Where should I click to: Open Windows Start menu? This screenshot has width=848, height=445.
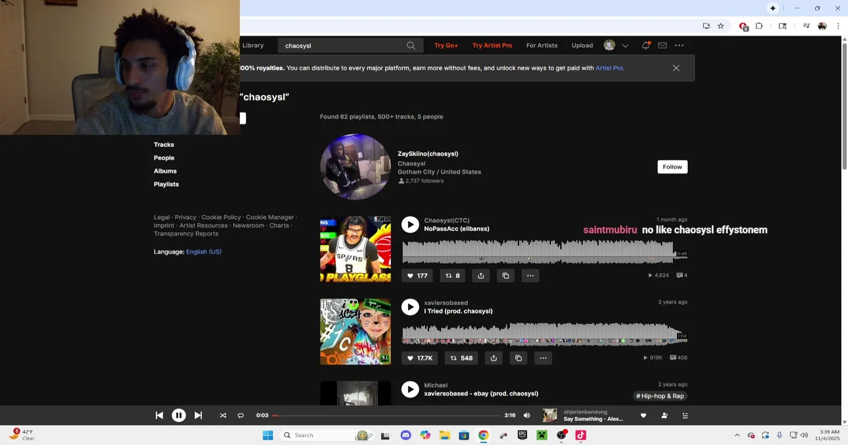(x=268, y=435)
